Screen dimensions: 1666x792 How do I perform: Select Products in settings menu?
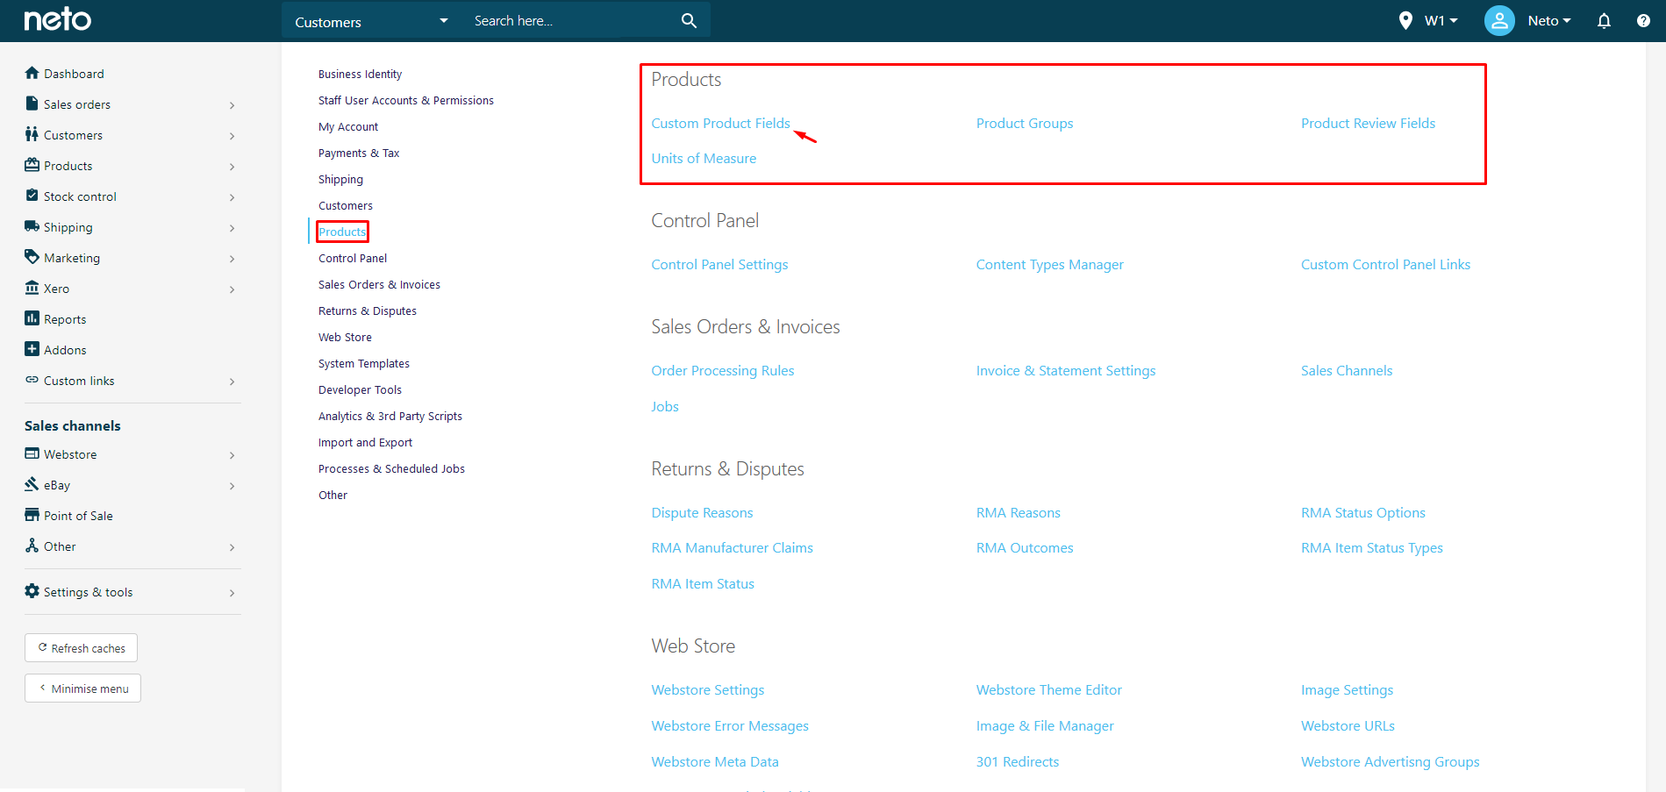coord(342,232)
